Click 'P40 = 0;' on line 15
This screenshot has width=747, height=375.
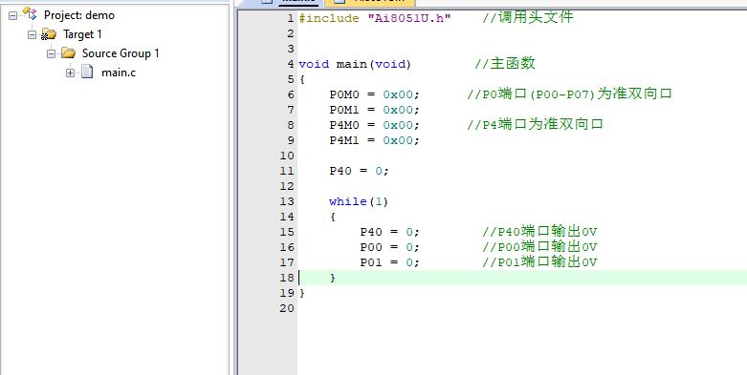click(389, 232)
